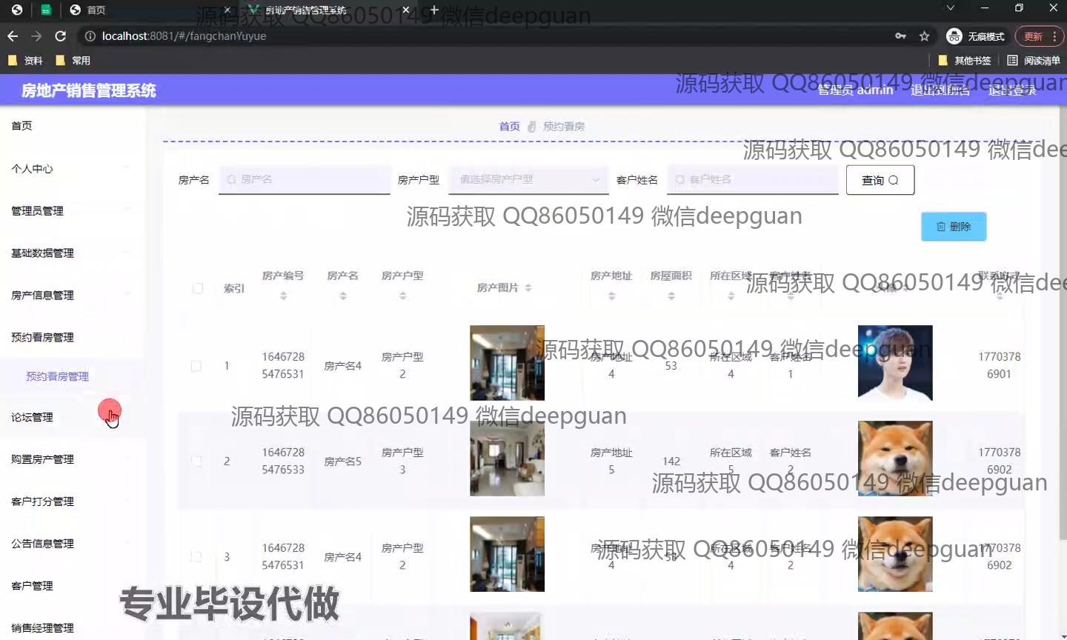
Task: Open the 资料 bookmark folder
Action: 26,61
